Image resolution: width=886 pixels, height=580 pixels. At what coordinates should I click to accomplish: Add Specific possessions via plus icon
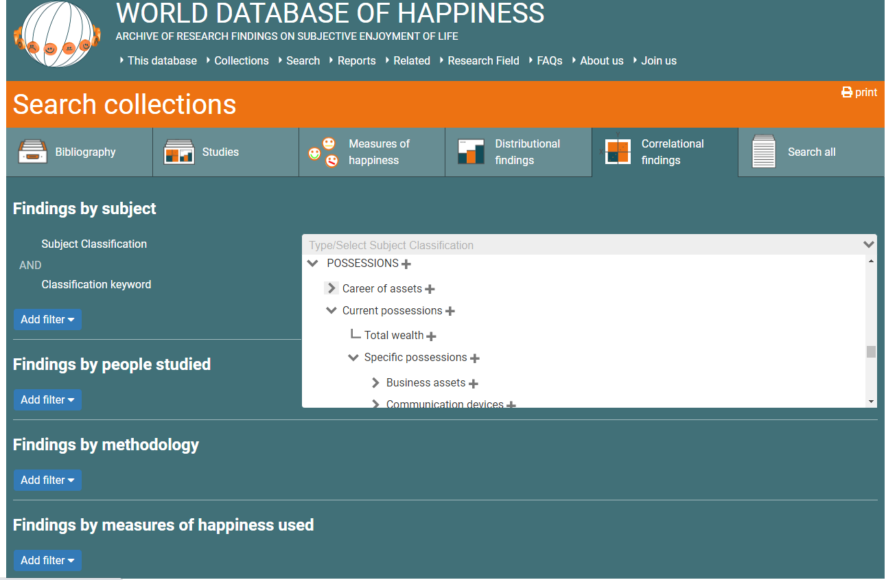tap(475, 358)
